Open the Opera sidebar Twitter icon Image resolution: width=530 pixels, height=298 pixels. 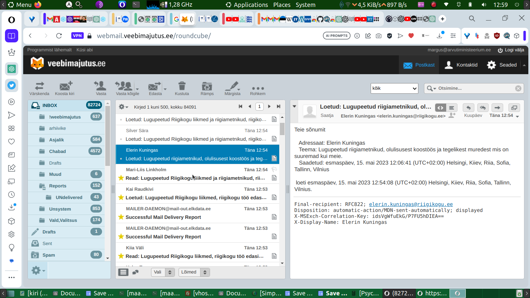tap(12, 85)
